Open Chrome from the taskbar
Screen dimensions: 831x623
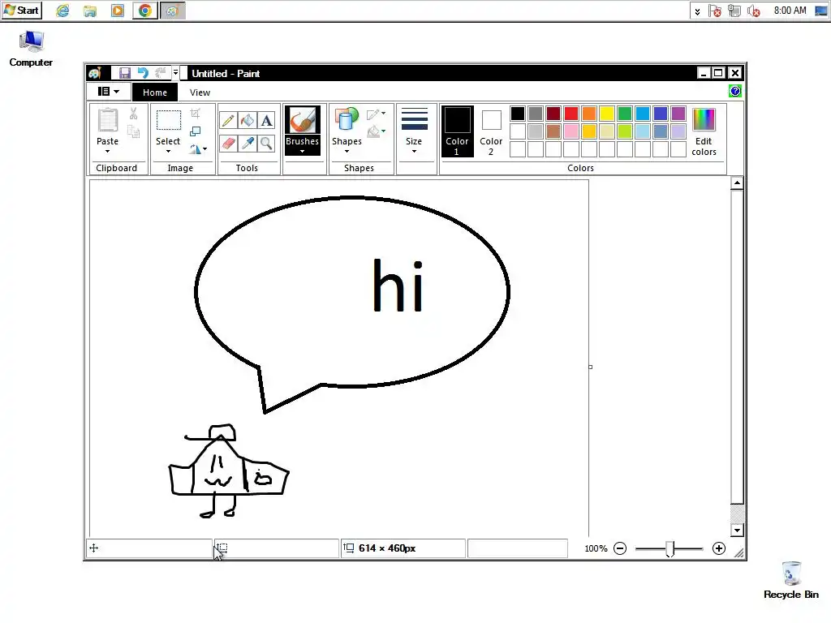click(144, 11)
